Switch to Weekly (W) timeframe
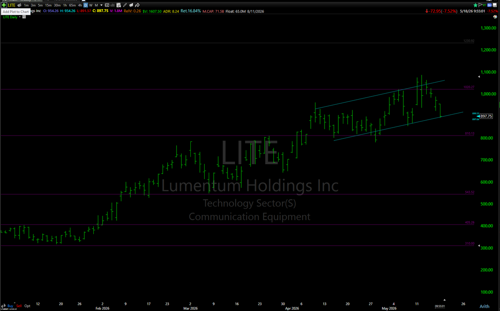 tap(91, 5)
